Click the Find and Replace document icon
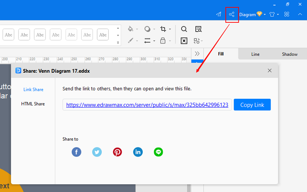The width and height of the screenshot is (307, 192). [x=198, y=29]
